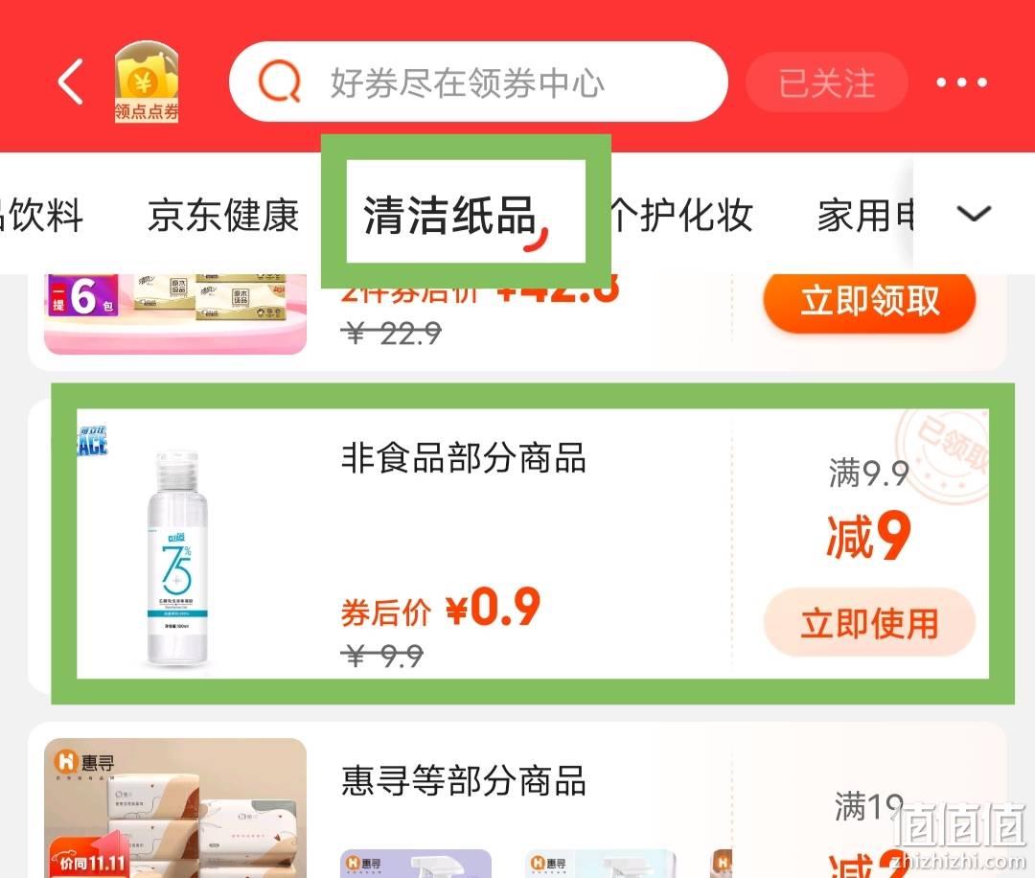Click the ACE brand logo

(92, 442)
